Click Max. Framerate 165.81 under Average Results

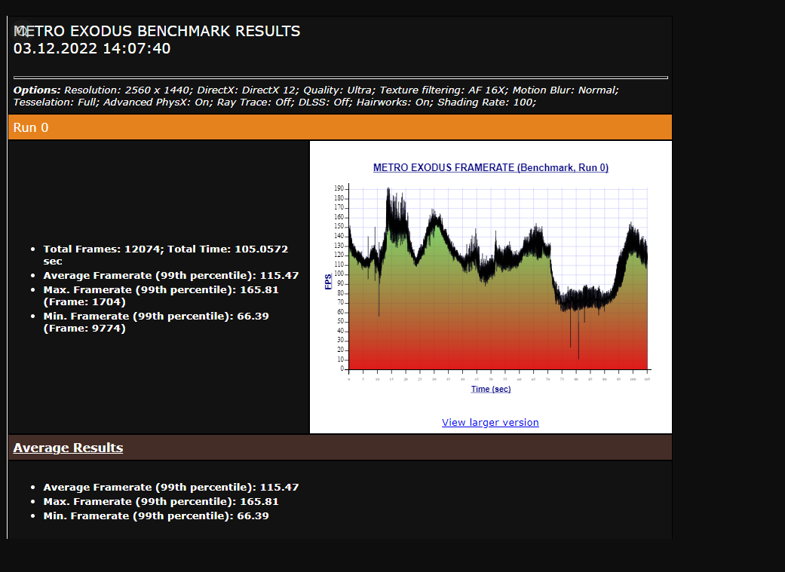(x=161, y=501)
